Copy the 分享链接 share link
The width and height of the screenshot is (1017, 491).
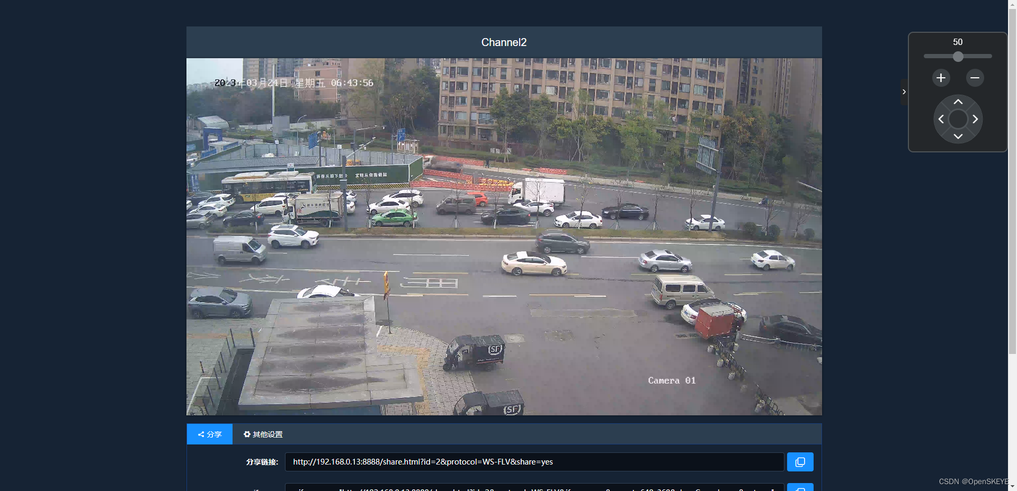coord(800,462)
